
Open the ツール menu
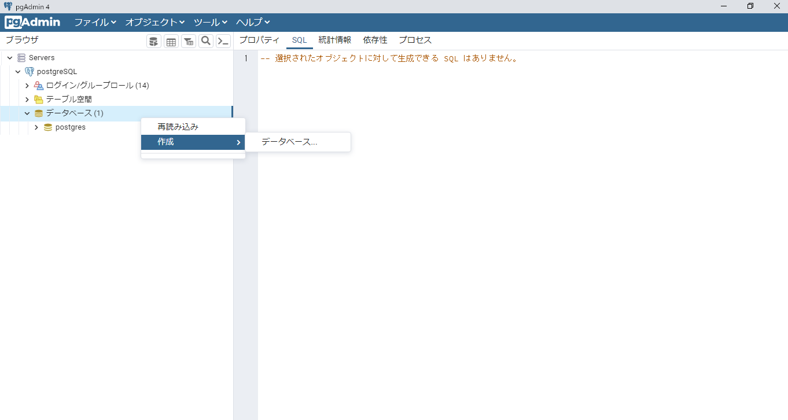click(x=211, y=23)
